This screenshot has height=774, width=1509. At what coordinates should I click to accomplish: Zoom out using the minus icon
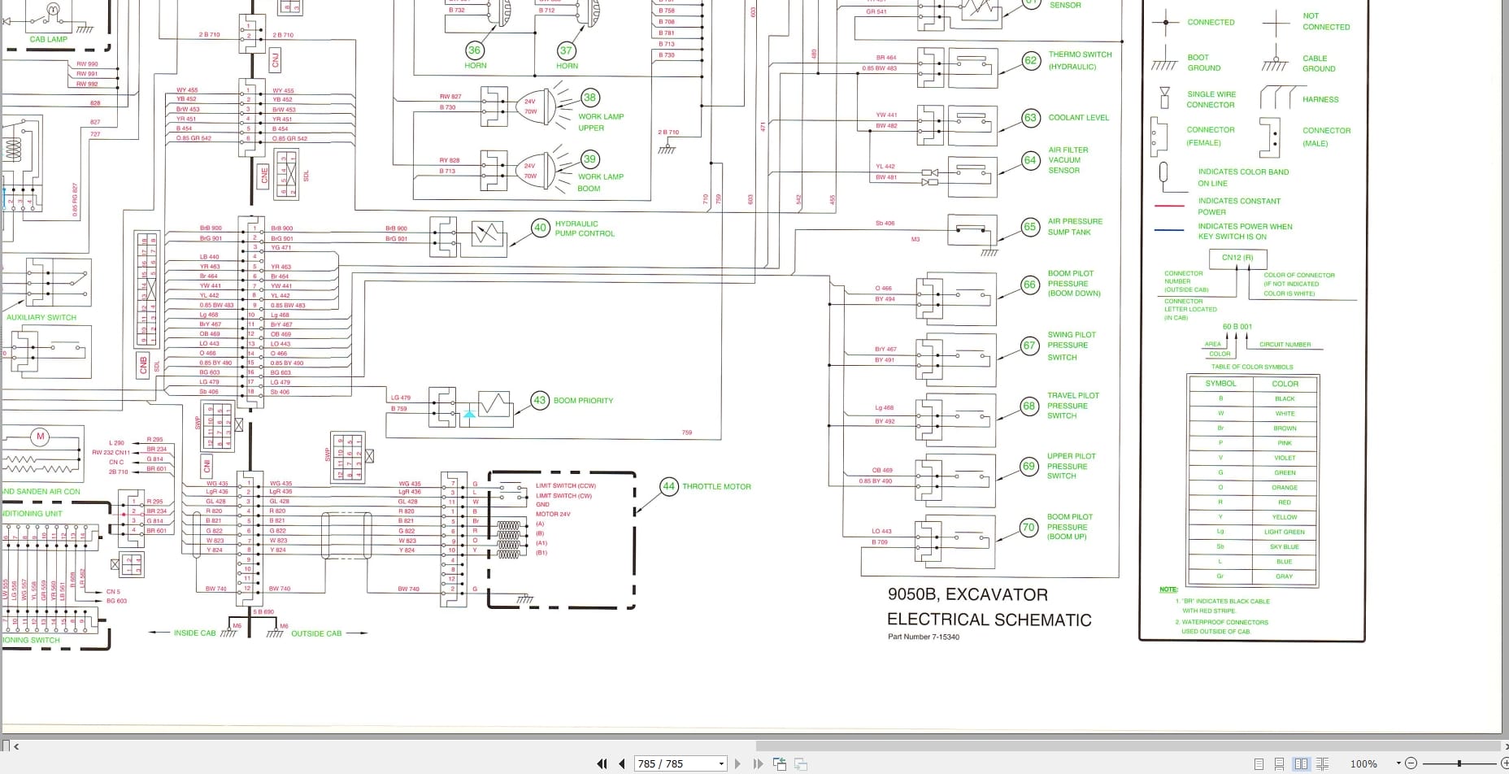pos(1411,763)
